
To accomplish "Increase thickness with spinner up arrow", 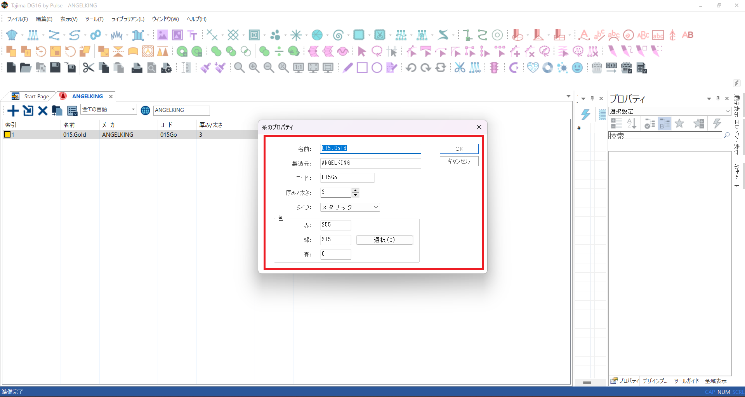I will point(355,190).
